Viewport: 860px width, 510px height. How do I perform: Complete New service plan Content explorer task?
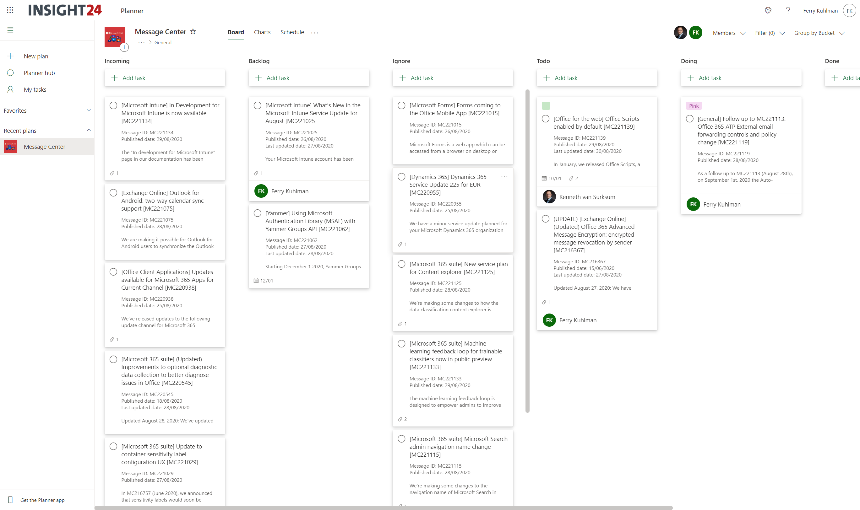coord(401,264)
